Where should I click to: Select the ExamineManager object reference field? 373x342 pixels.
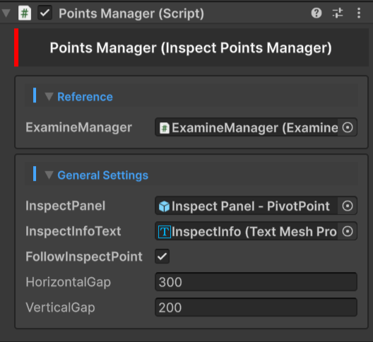click(247, 128)
